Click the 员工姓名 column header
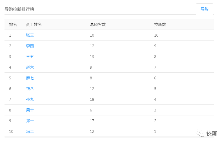The height and width of the screenshot is (143, 224). [34, 24]
